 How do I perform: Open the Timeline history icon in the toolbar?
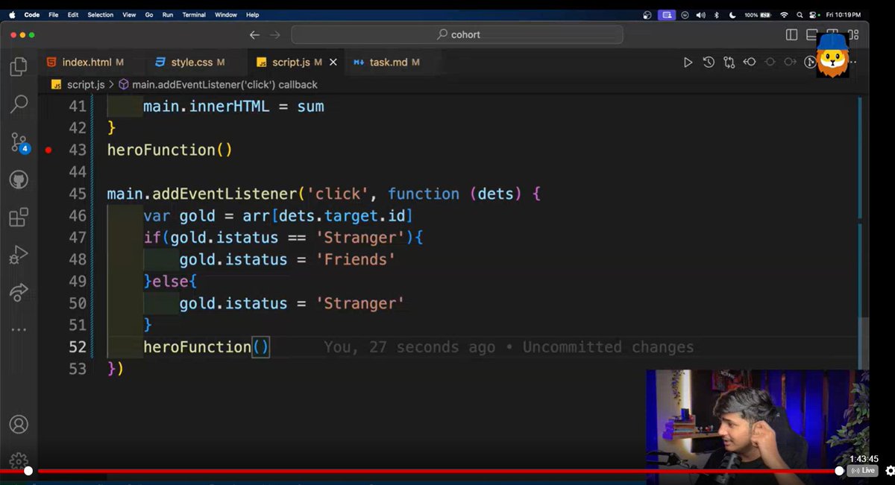coord(708,62)
